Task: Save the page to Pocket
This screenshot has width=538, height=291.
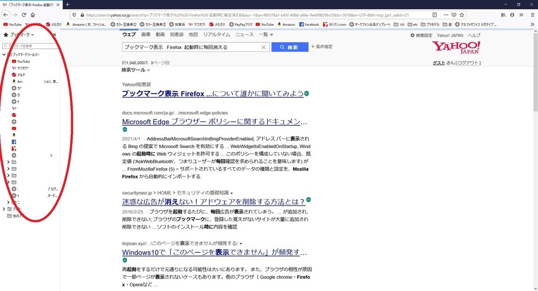Action: coord(453,15)
